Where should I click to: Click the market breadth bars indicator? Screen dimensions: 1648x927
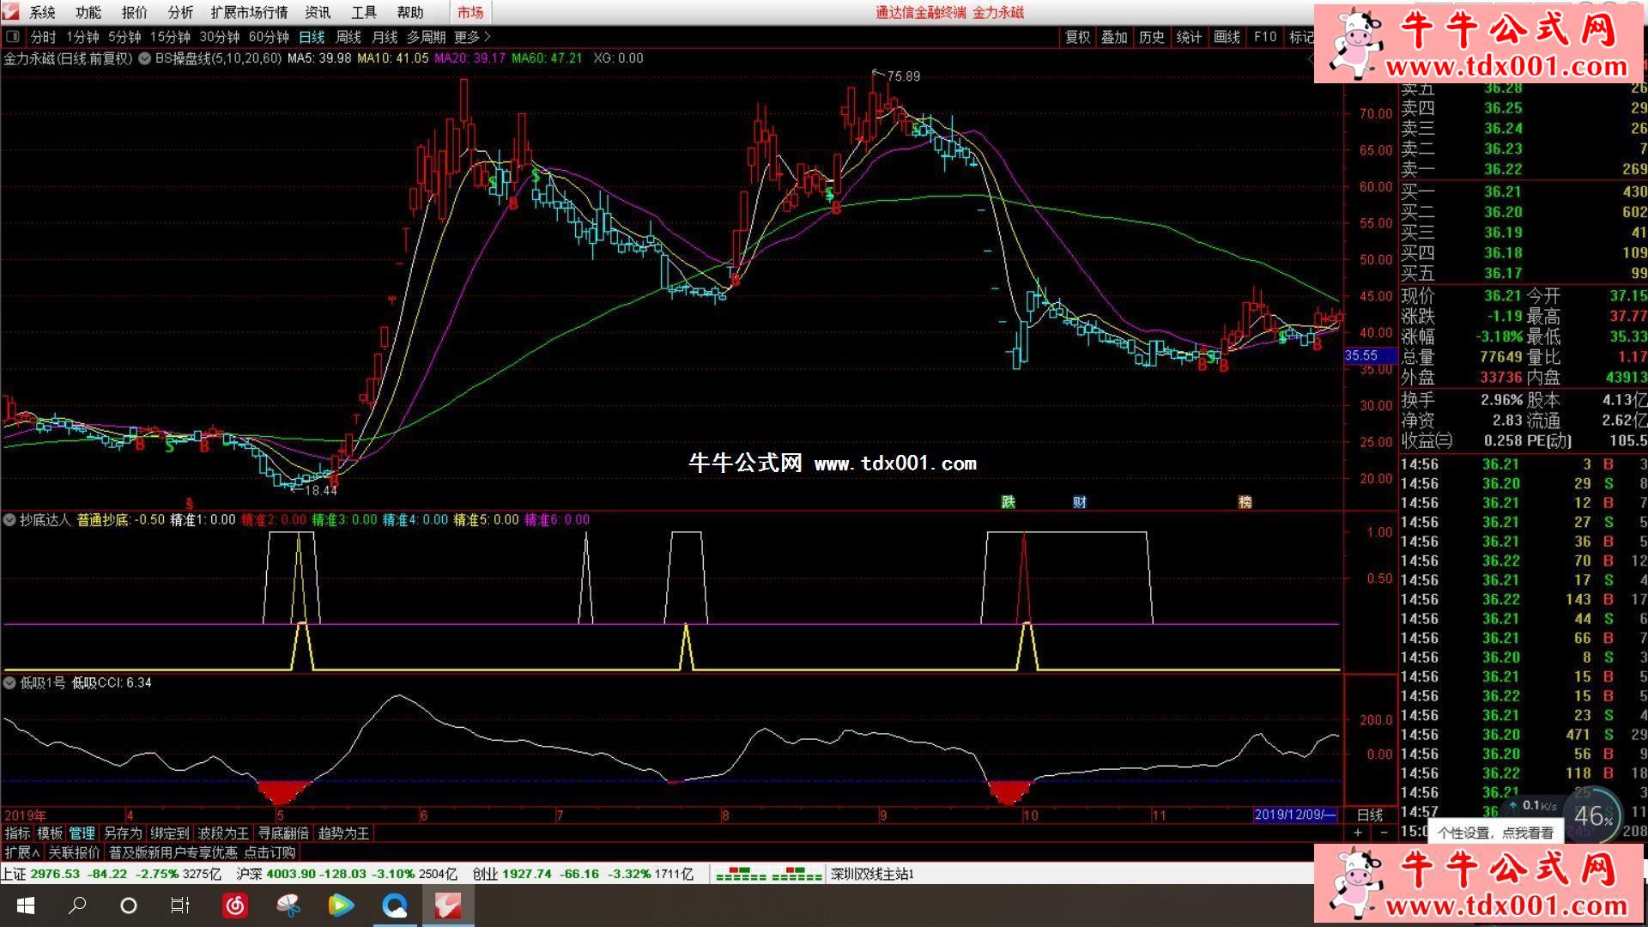(x=768, y=874)
